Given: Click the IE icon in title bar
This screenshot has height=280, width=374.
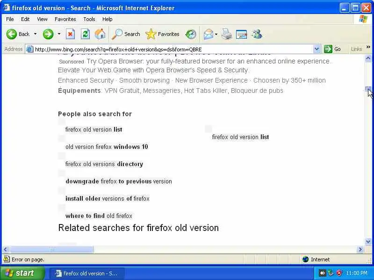Looking at the screenshot, I should pos(7,8).
